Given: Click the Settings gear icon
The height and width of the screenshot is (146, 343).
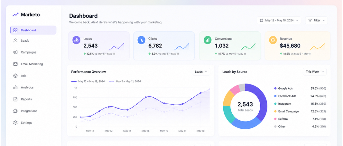Looking at the screenshot, I should coord(15,123).
